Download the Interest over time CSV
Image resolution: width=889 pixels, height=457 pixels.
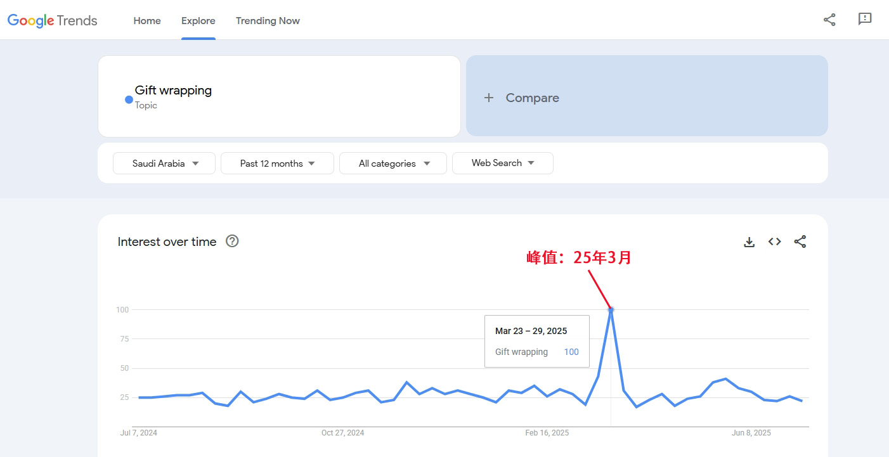pos(749,241)
